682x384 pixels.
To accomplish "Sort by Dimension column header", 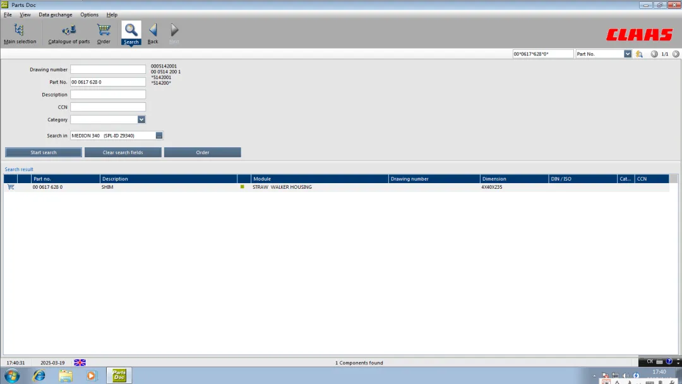I will [514, 179].
